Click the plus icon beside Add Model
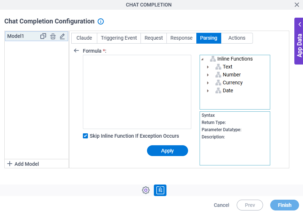 click(10, 164)
